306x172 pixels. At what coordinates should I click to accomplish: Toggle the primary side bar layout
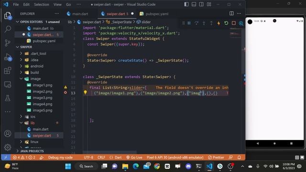[186, 4]
